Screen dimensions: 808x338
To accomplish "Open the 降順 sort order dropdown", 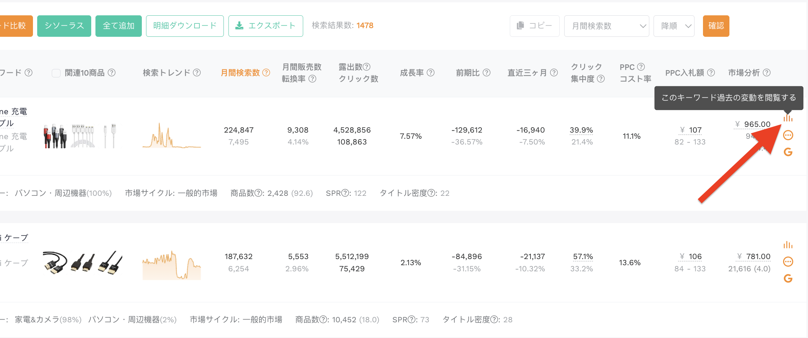I will [674, 26].
